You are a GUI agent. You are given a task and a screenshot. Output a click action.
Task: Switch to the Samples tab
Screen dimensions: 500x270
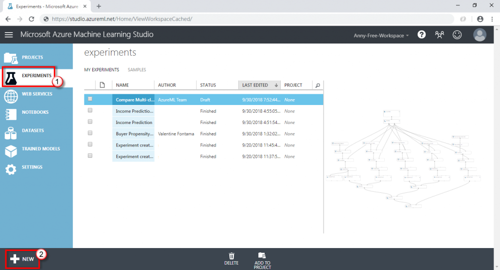point(137,69)
